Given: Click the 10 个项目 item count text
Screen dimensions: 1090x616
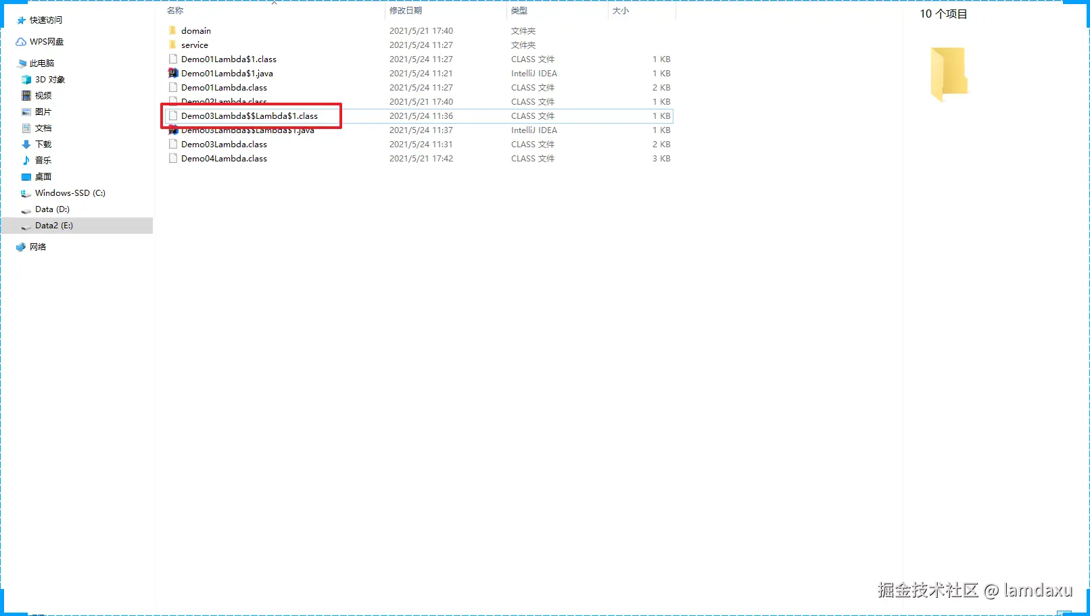Looking at the screenshot, I should tap(943, 14).
